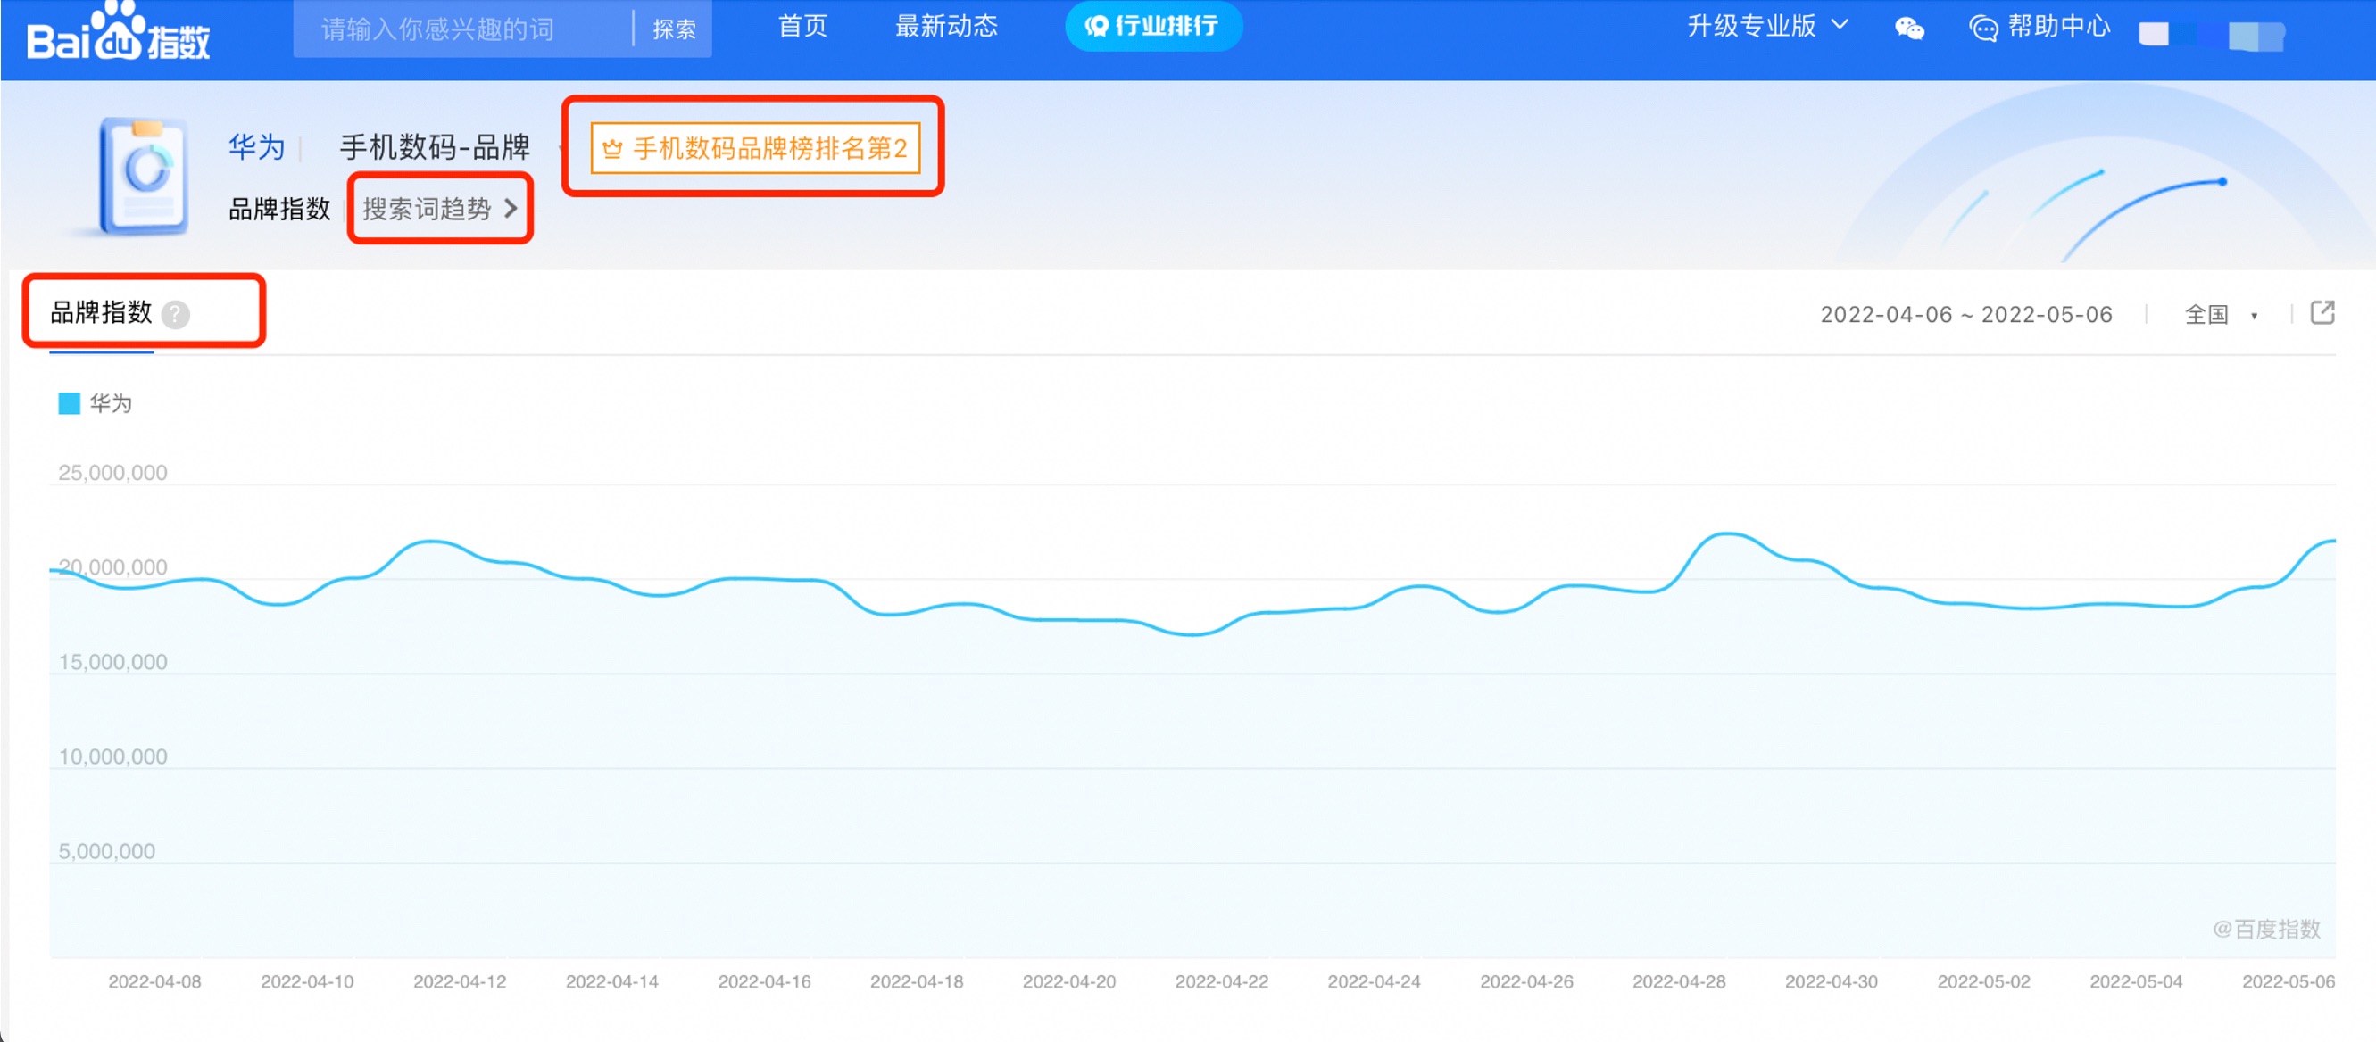Open the 全国 region dropdown
The image size is (2376, 1042).
(2221, 314)
